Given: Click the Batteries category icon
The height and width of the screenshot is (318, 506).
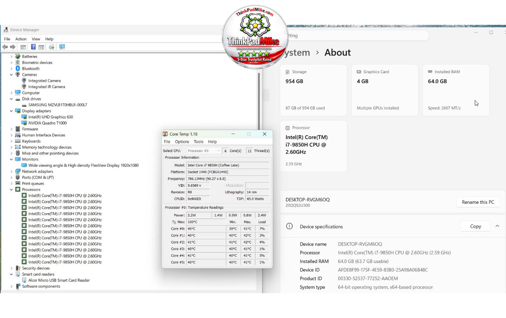Looking at the screenshot, I should click(x=18, y=56).
